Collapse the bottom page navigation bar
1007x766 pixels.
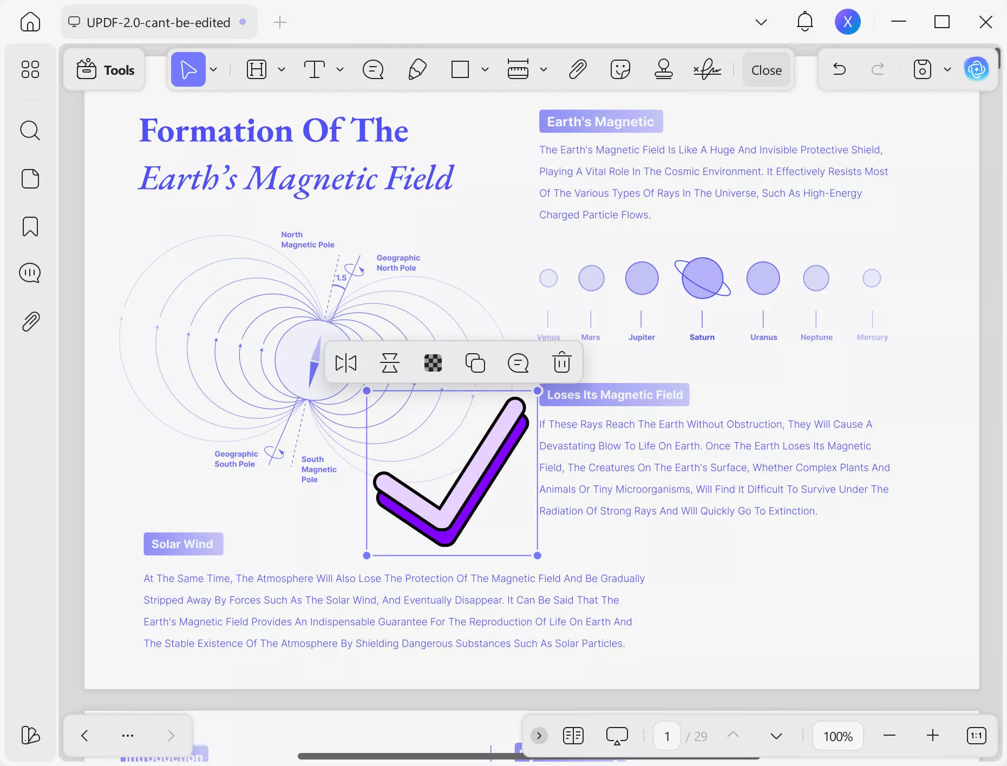539,736
